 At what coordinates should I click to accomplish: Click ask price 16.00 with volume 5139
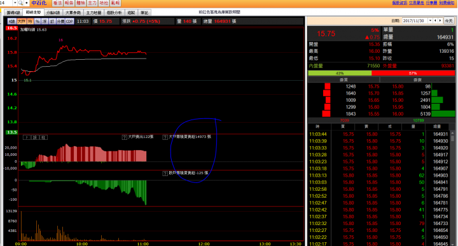pyautogui.click(x=398, y=114)
